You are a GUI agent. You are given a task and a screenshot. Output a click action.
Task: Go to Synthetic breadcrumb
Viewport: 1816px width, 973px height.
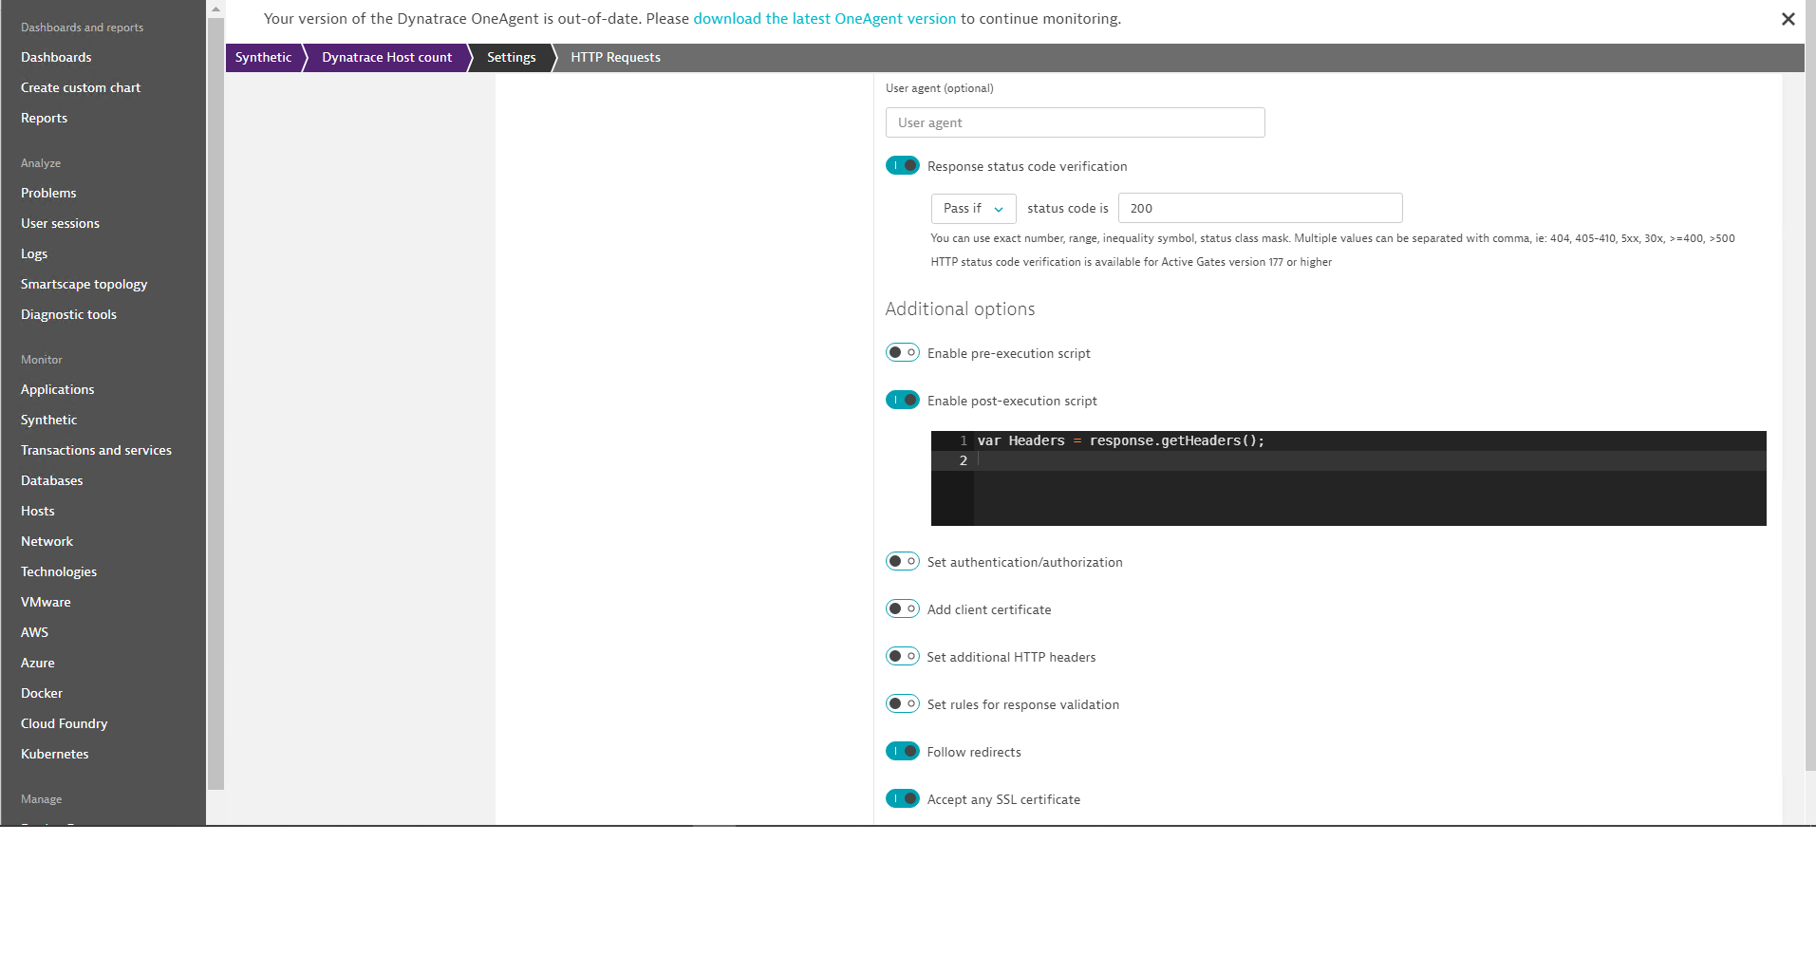click(x=263, y=58)
